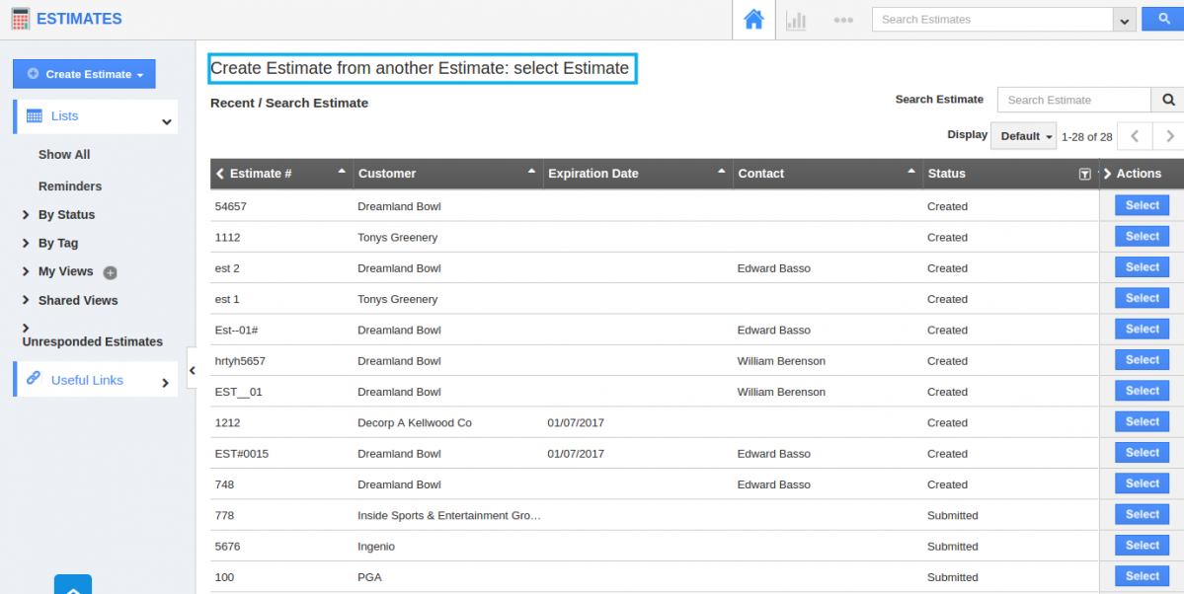The height and width of the screenshot is (594, 1184).
Task: Select estimate EST__01
Action: point(1142,391)
